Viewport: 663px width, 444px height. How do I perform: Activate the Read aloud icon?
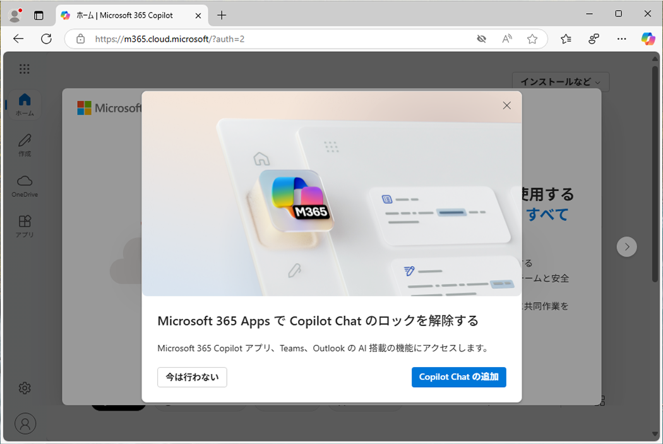click(x=506, y=39)
